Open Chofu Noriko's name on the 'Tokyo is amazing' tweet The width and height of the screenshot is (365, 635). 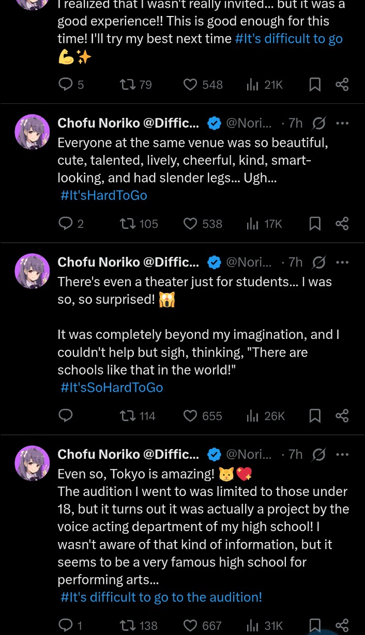[x=128, y=454]
